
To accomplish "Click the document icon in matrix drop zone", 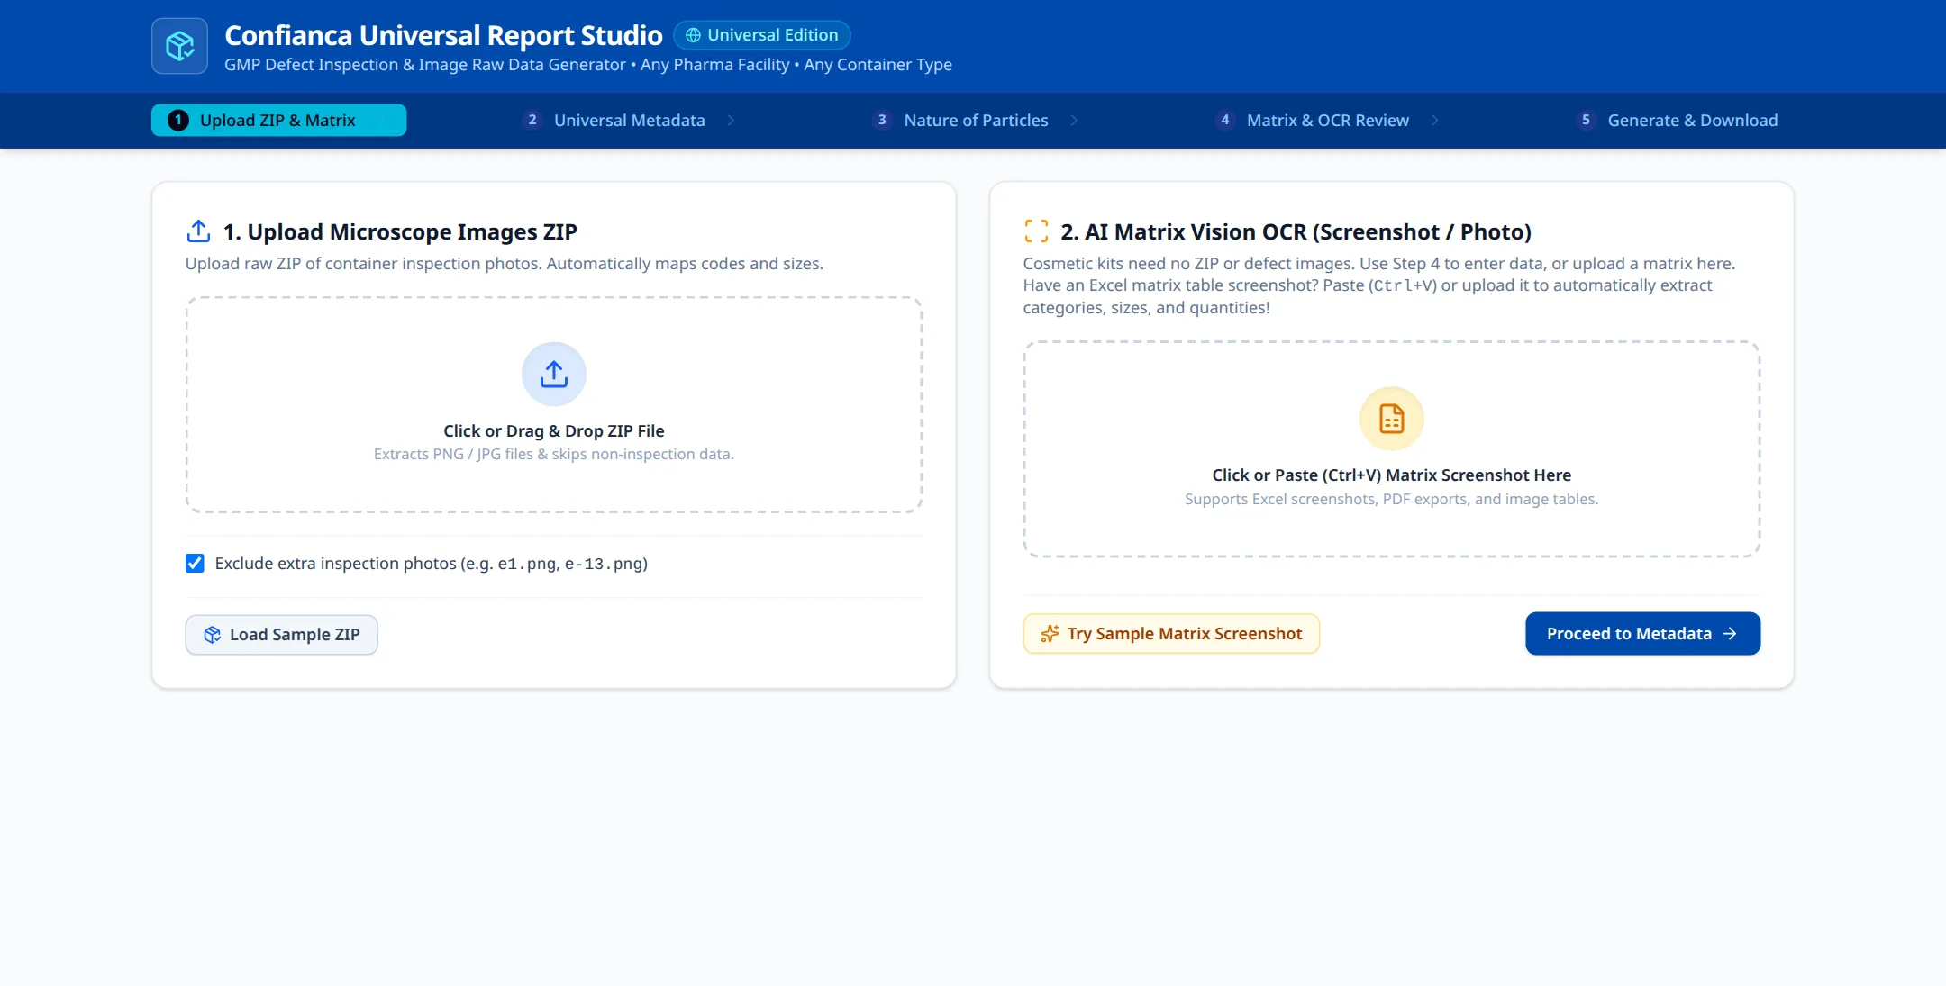I will pos(1391,419).
